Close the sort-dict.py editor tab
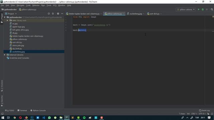 tap(161, 14)
